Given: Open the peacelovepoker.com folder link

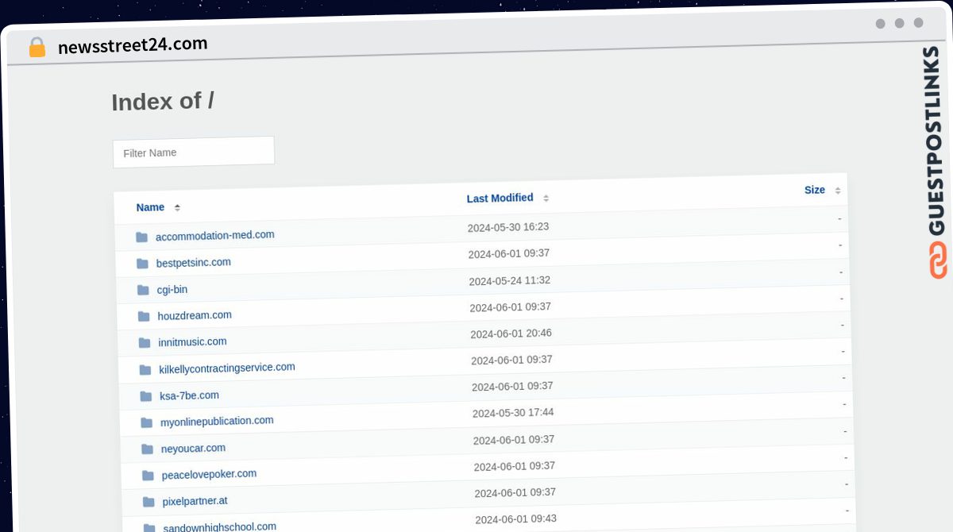Looking at the screenshot, I should (209, 474).
